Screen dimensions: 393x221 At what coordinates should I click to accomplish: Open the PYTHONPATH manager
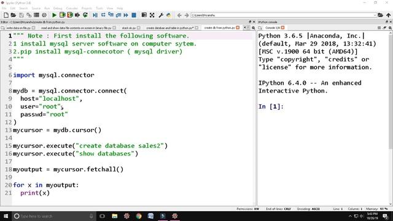pos(168,15)
